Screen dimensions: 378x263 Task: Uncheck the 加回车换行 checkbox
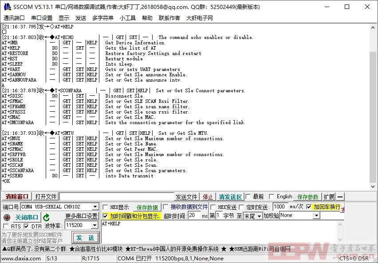(309, 207)
